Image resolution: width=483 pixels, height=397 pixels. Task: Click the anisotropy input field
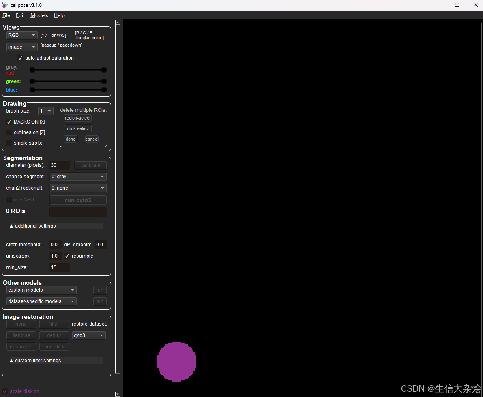[x=56, y=256]
